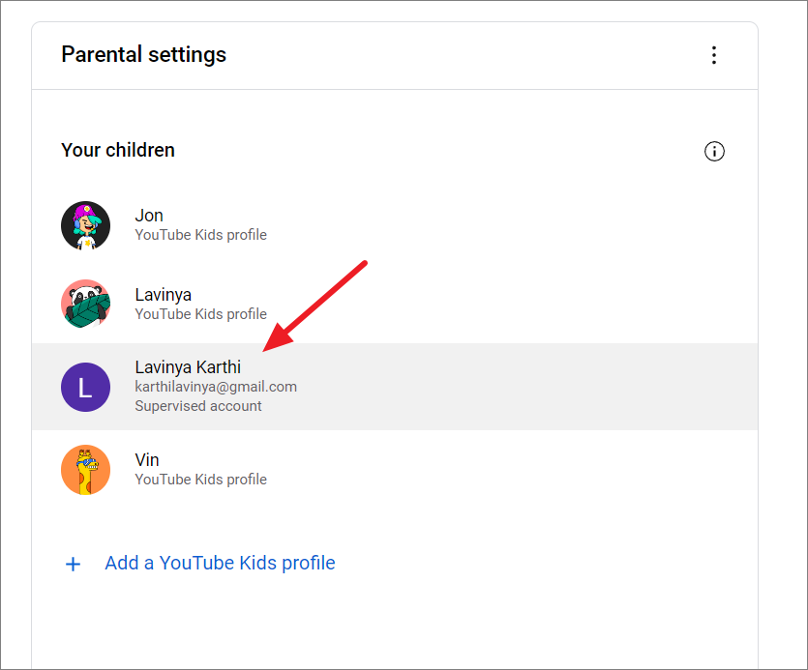Click Vin's giraffe profile avatar
This screenshot has width=808, height=670.
point(85,468)
